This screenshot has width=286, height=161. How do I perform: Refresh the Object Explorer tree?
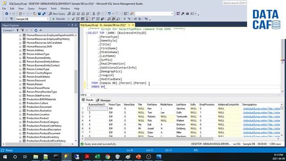coord(36,30)
